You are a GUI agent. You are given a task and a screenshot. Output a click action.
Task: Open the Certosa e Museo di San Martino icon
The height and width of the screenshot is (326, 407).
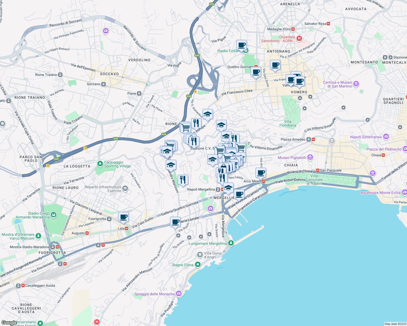[356, 84]
